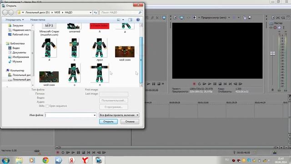Select the red image file named А
This screenshot has width=291, height=164.
tap(100, 28)
